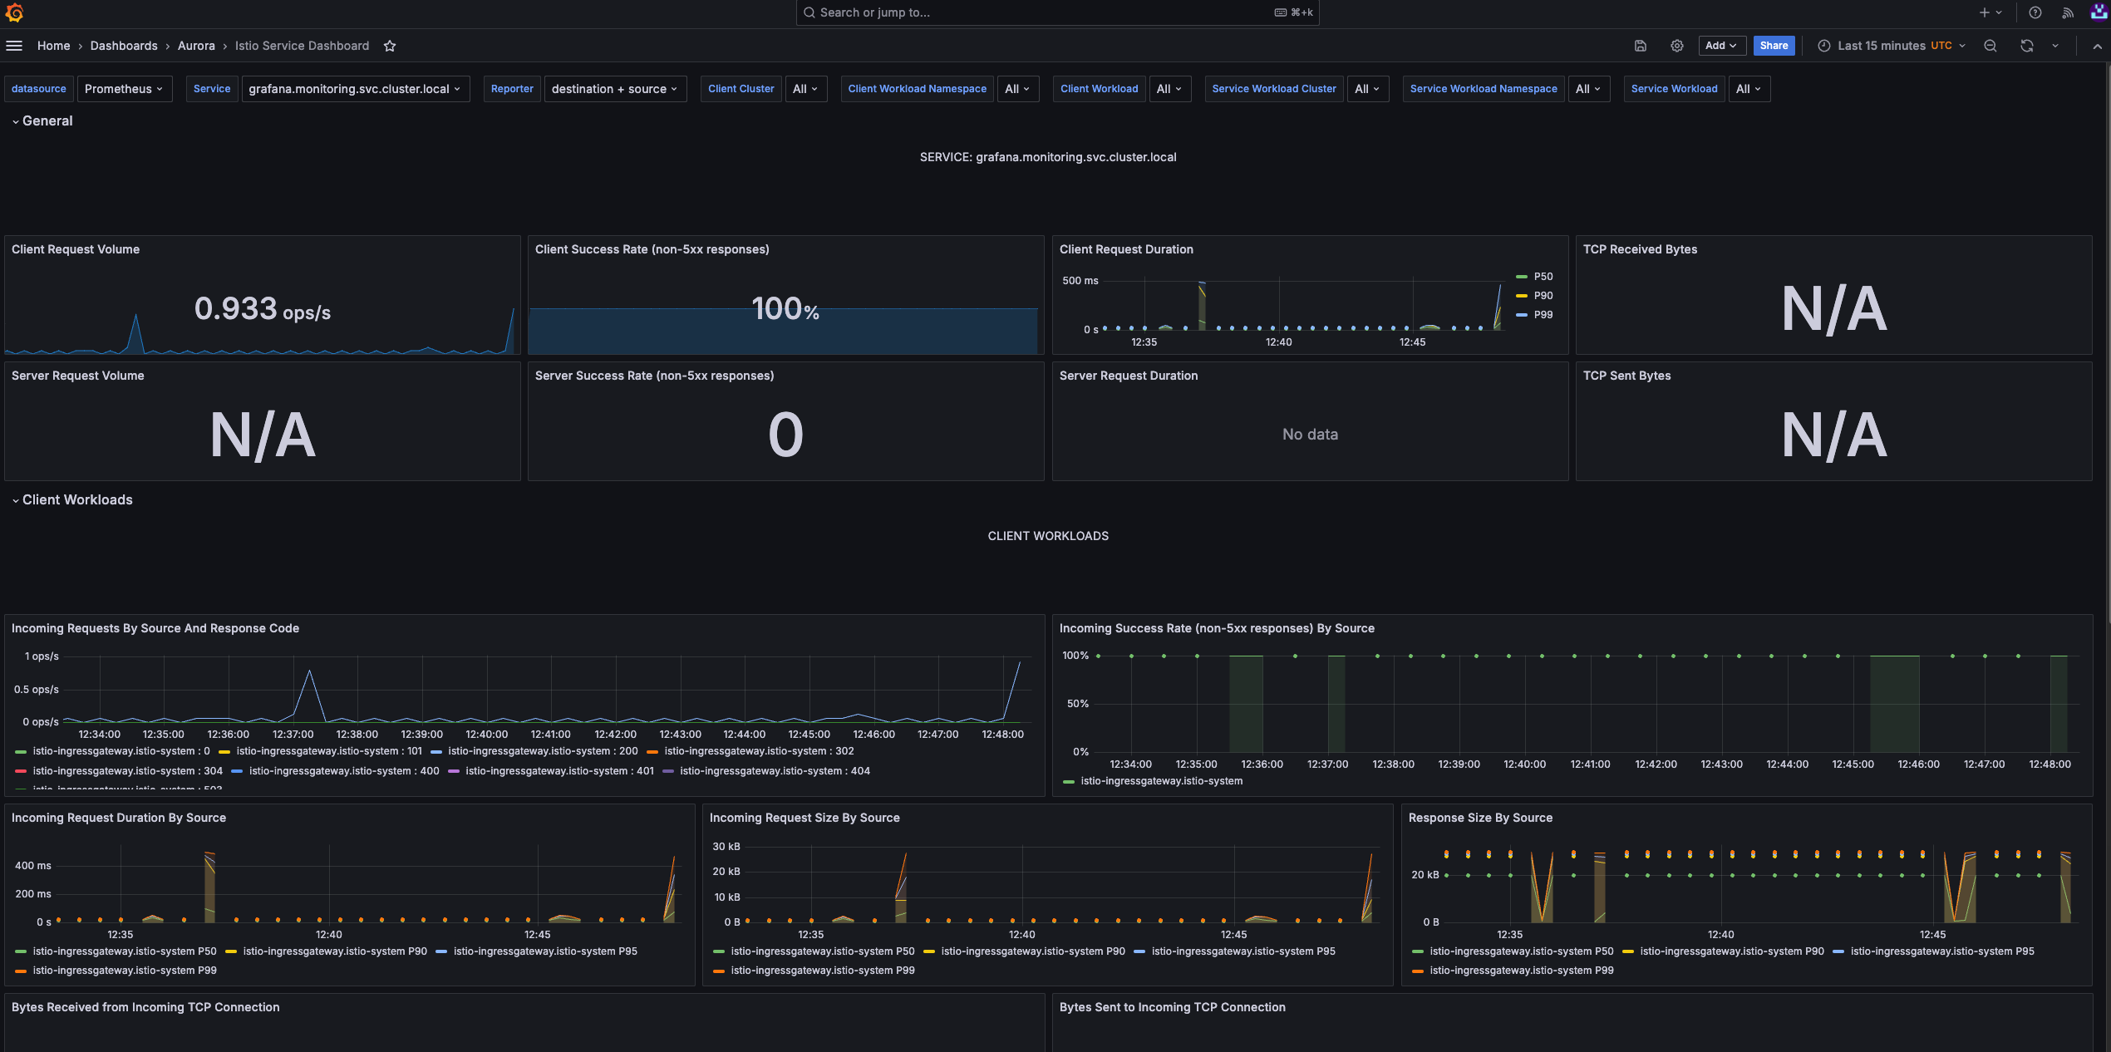Zoom out the time range with the magnifier icon
Viewport: 2111px width, 1052px height.
tap(1990, 46)
